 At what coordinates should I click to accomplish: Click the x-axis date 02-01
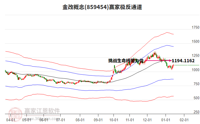(x=184, y=120)
